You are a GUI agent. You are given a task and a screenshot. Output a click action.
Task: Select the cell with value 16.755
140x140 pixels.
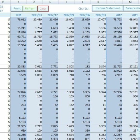[x=34, y=37]
